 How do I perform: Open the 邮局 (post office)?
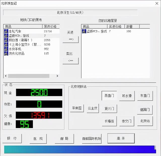tap(65, 139)
